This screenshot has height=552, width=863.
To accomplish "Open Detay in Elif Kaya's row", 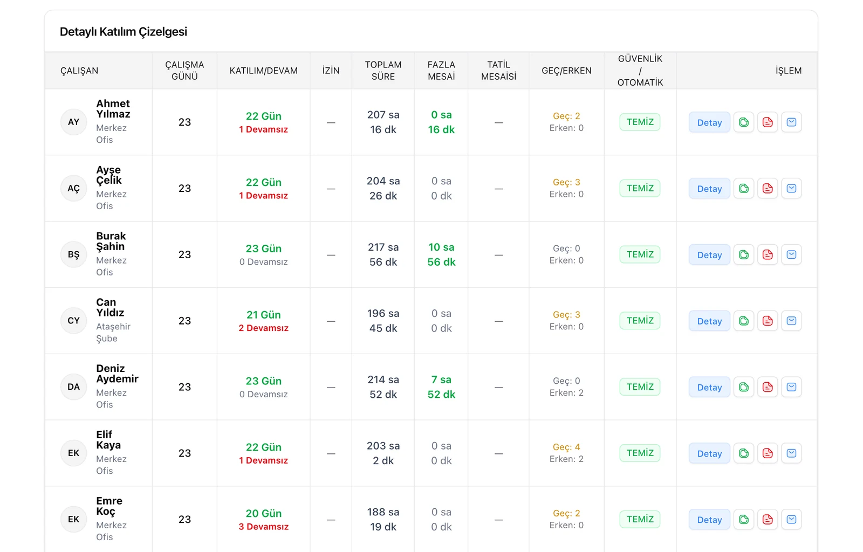I will coord(709,453).
